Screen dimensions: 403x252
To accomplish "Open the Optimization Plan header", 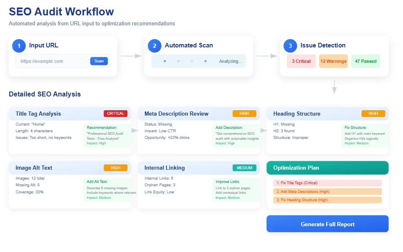I will pos(327,168).
